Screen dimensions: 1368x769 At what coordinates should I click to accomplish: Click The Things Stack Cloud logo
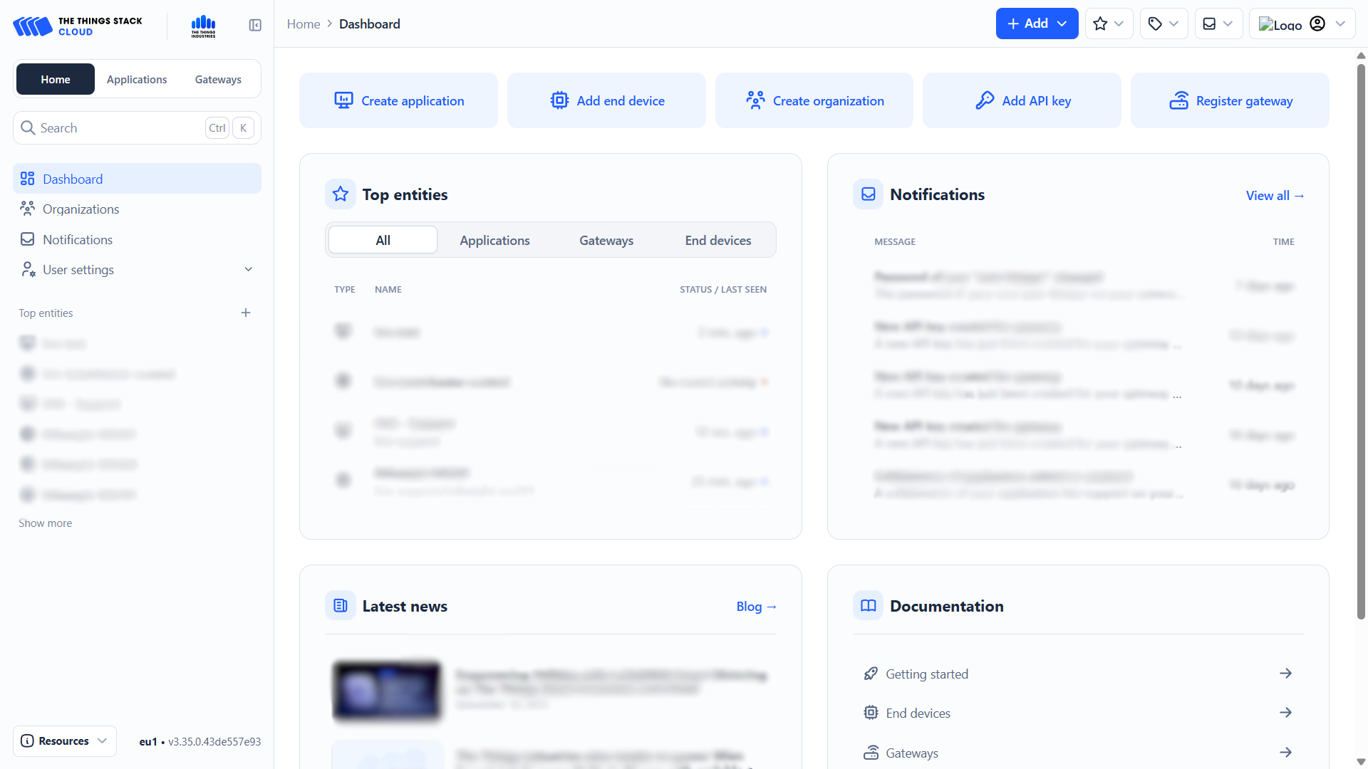pyautogui.click(x=78, y=26)
